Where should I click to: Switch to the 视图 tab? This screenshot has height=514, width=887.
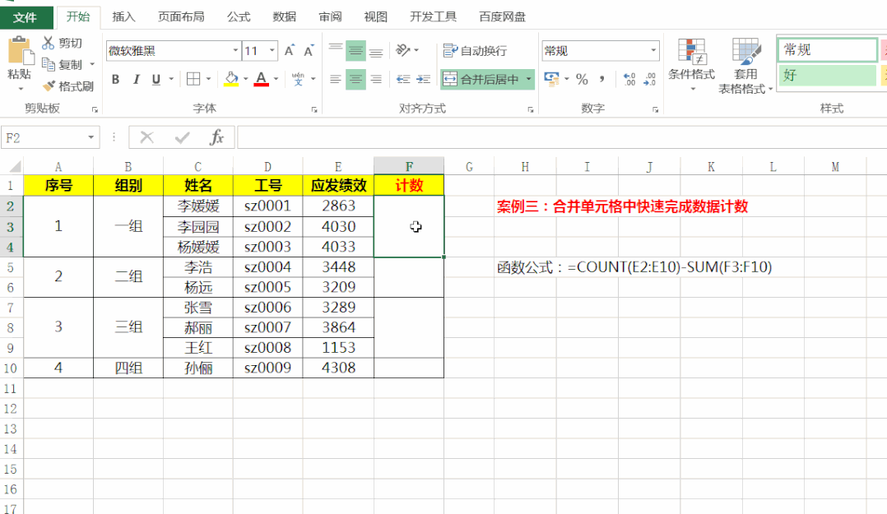[375, 17]
